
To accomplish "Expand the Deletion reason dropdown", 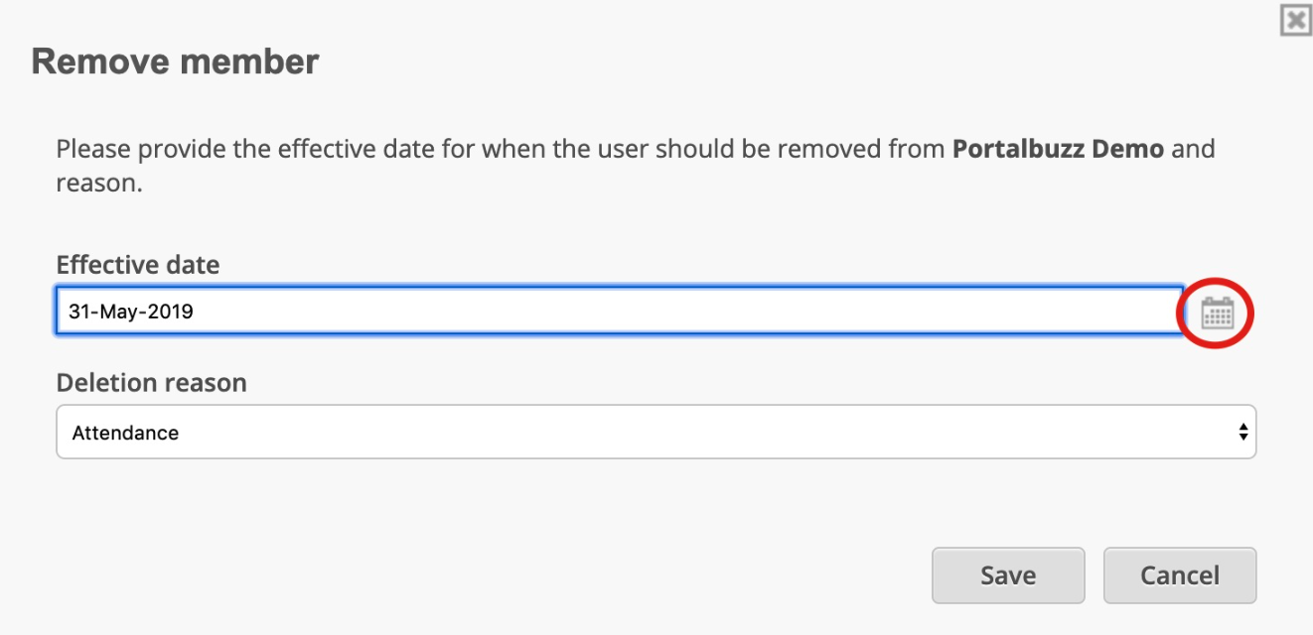I will (656, 432).
